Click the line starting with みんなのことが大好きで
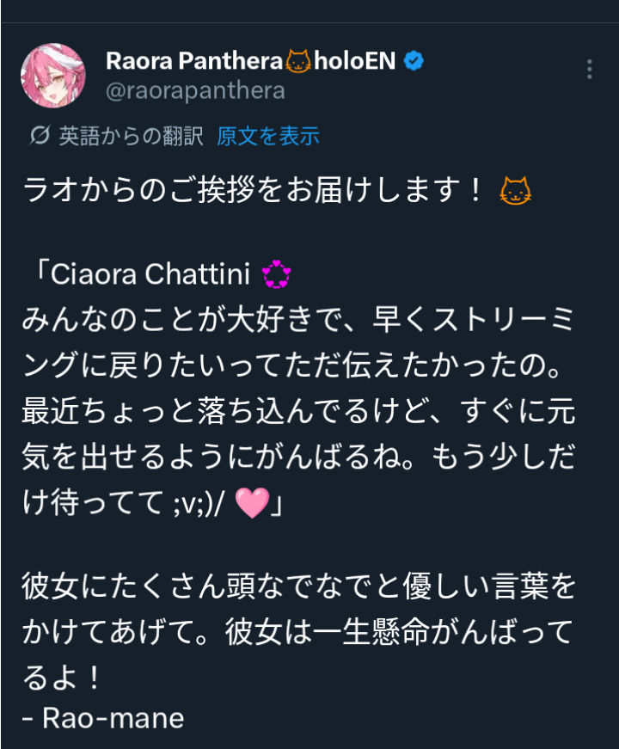Screen dimensions: 619x749 (297, 322)
